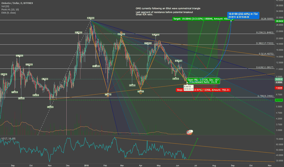Click the 9.0312 current price axis tag
This screenshot has height=167, width=284.
[x=279, y=79]
